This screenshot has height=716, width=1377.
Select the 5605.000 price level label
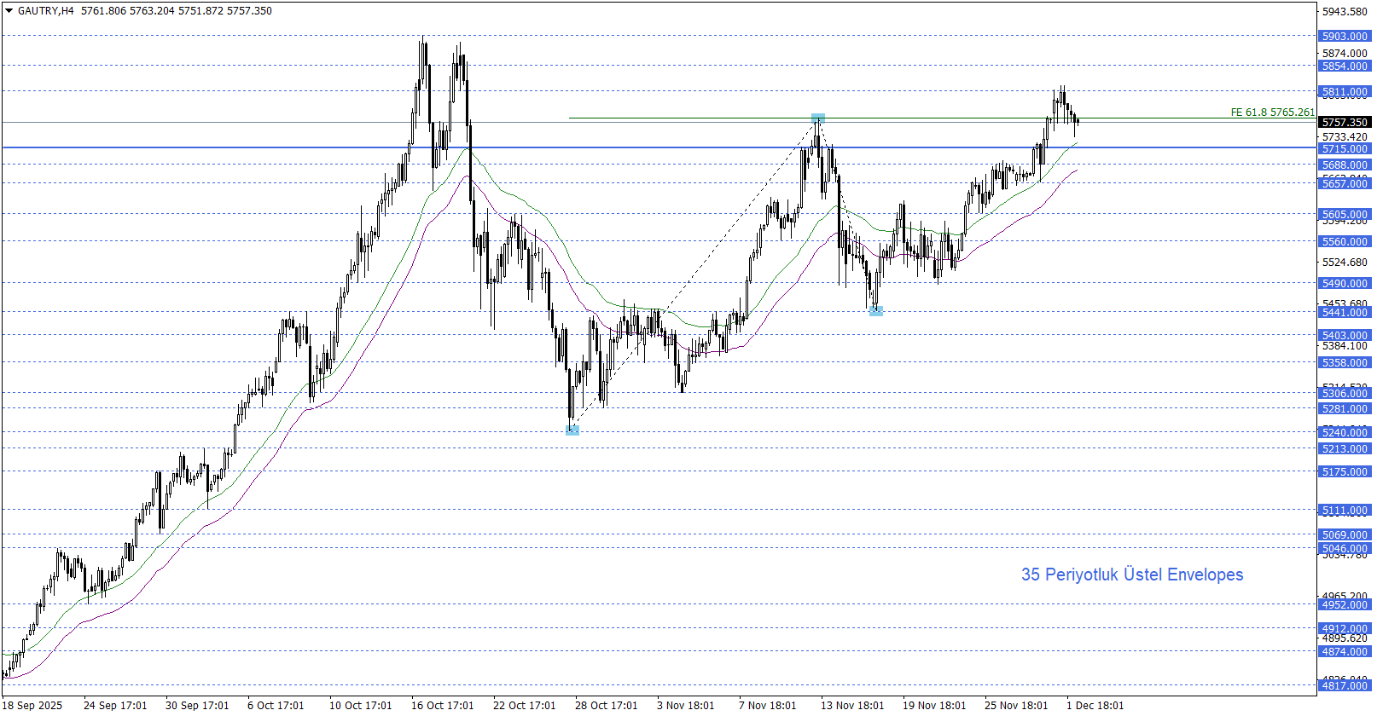tap(1345, 215)
